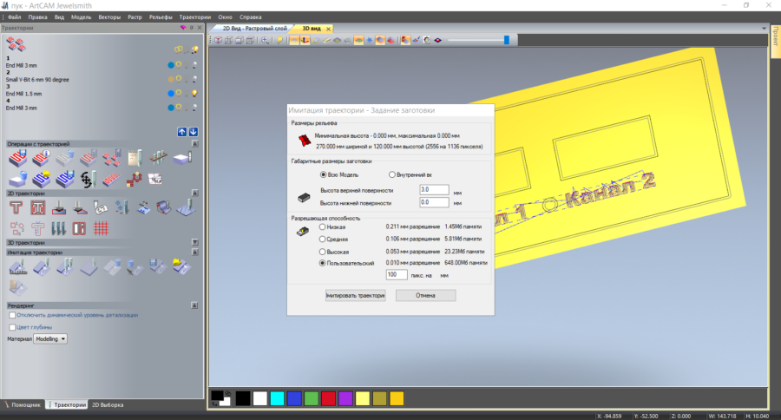Screen dimensions: 781x420
Task: Click the save toolpath icon in Операции с траекторией
Action: pyautogui.click(x=17, y=159)
